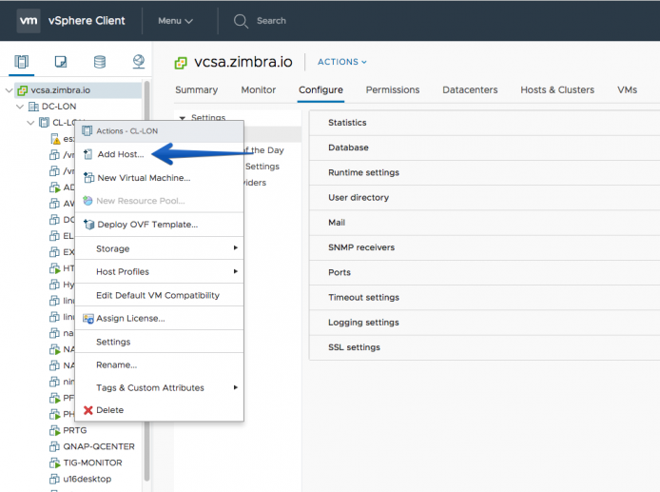This screenshot has height=492, width=660.
Task: Click Deploy OVF Template icon
Action: pos(88,225)
